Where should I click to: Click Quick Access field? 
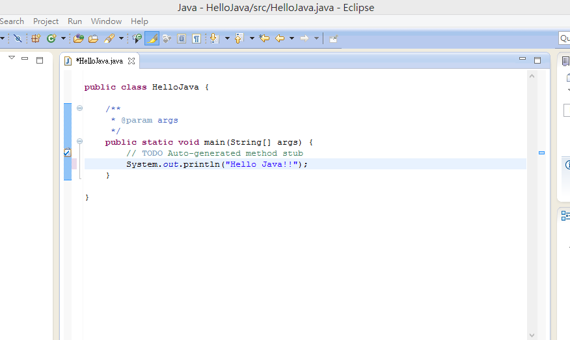click(x=564, y=38)
